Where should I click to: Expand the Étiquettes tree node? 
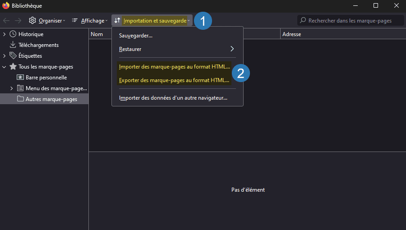[x=4, y=56]
